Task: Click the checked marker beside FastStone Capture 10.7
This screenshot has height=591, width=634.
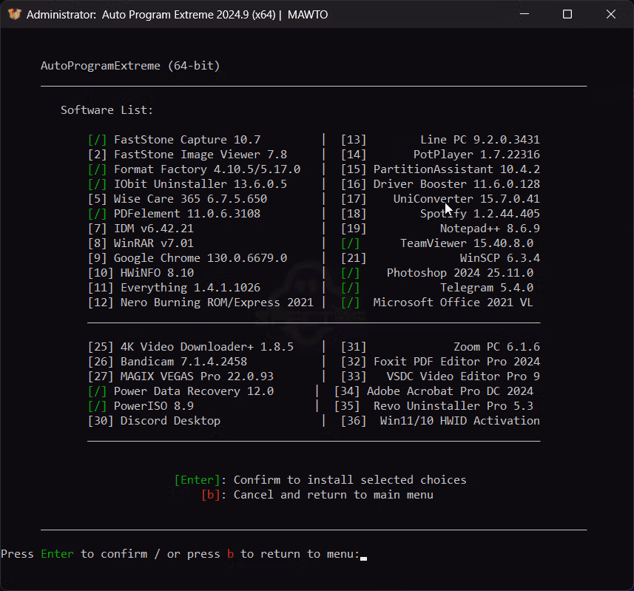Action: point(97,140)
